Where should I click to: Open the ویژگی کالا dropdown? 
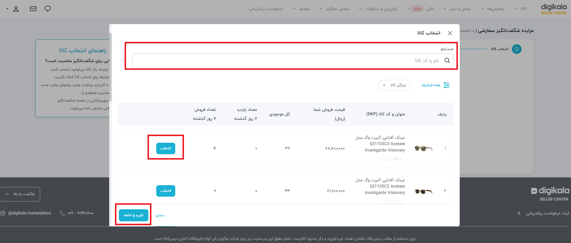tap(395, 85)
